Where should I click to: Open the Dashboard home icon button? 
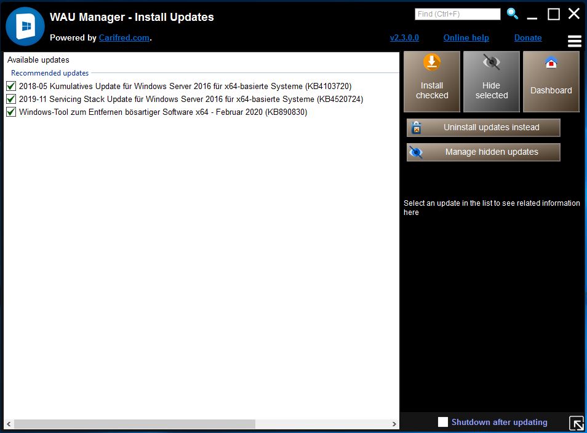(551, 63)
